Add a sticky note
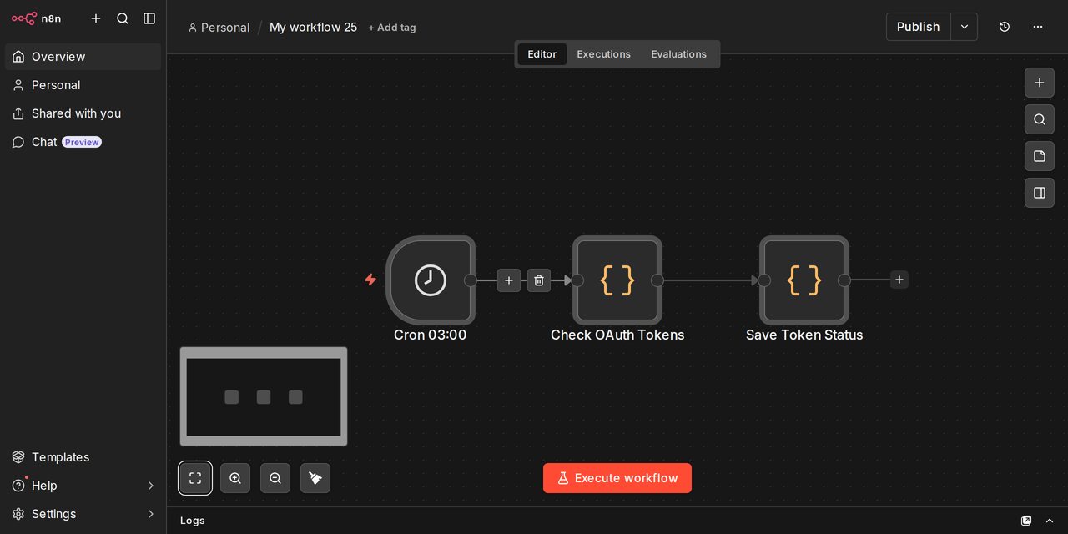The width and height of the screenshot is (1068, 534). (1040, 156)
